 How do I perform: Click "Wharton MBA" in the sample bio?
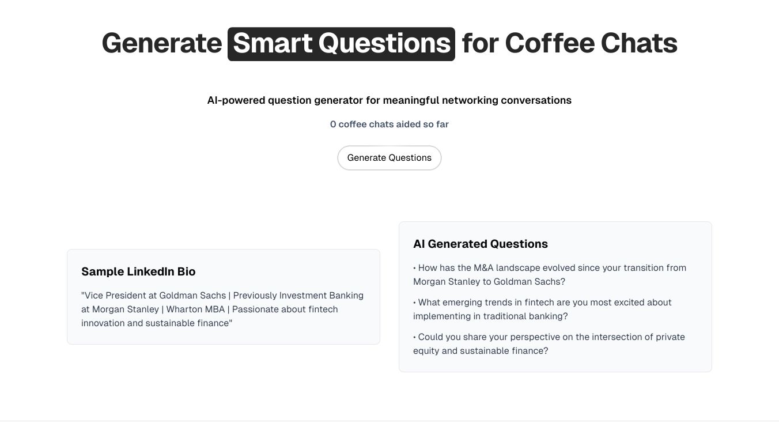pos(195,309)
